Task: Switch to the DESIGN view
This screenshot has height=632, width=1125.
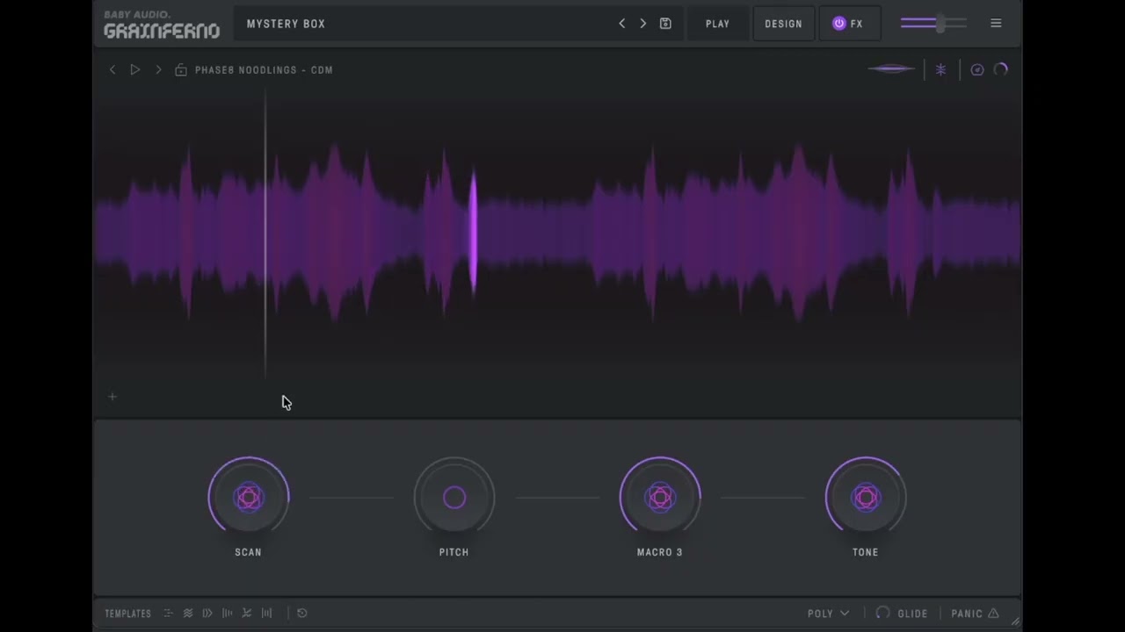Action: pyautogui.click(x=783, y=24)
